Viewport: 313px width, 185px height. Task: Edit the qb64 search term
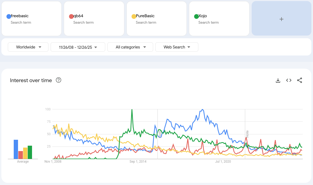coord(78,16)
